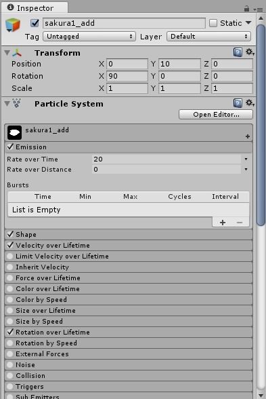Enable Color by Speed module
Image resolution: width=266 pixels, height=399 pixels.
click(10, 299)
